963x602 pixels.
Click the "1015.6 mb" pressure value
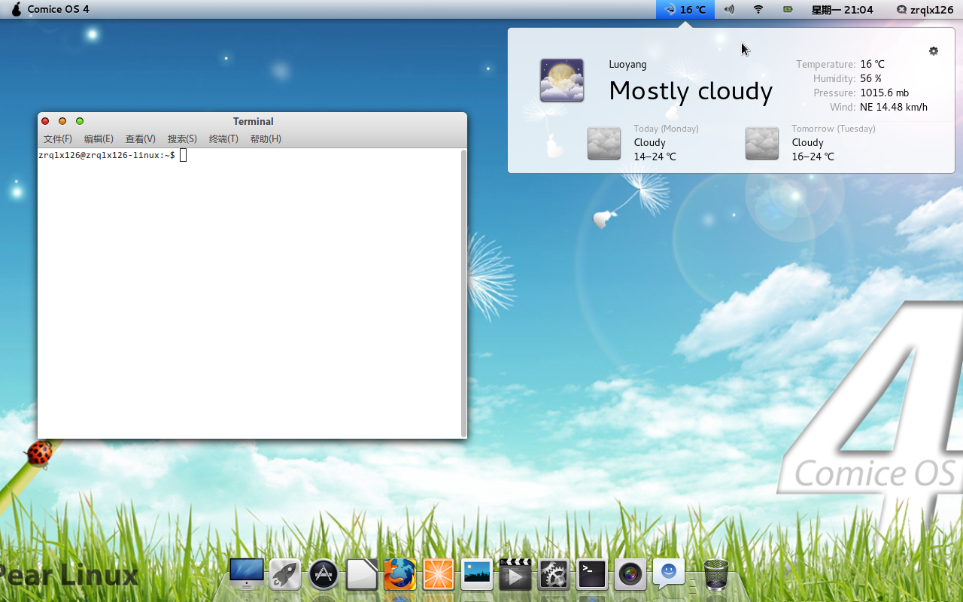[x=884, y=93]
